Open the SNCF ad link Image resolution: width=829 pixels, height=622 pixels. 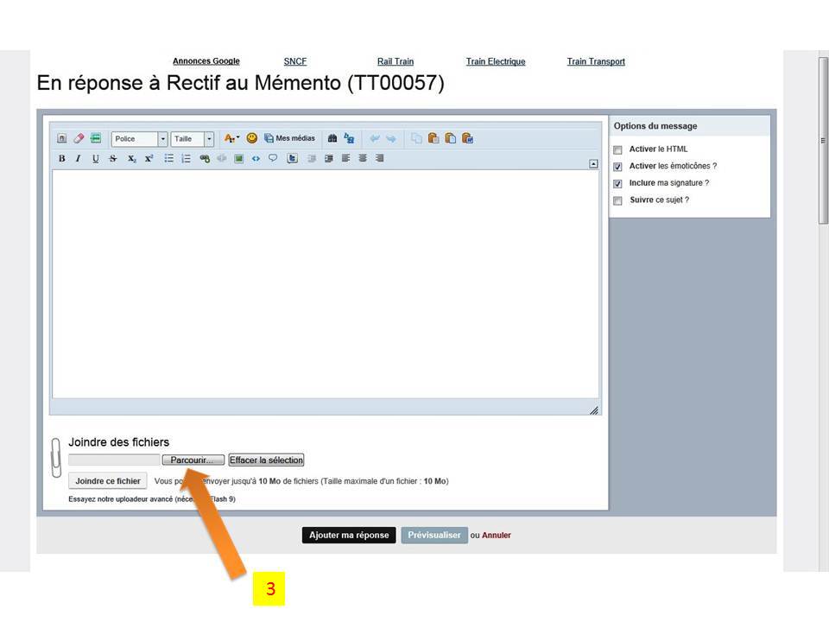tap(295, 62)
